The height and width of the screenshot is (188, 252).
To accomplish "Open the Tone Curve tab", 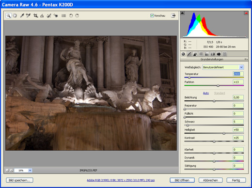I will (x=189, y=54).
